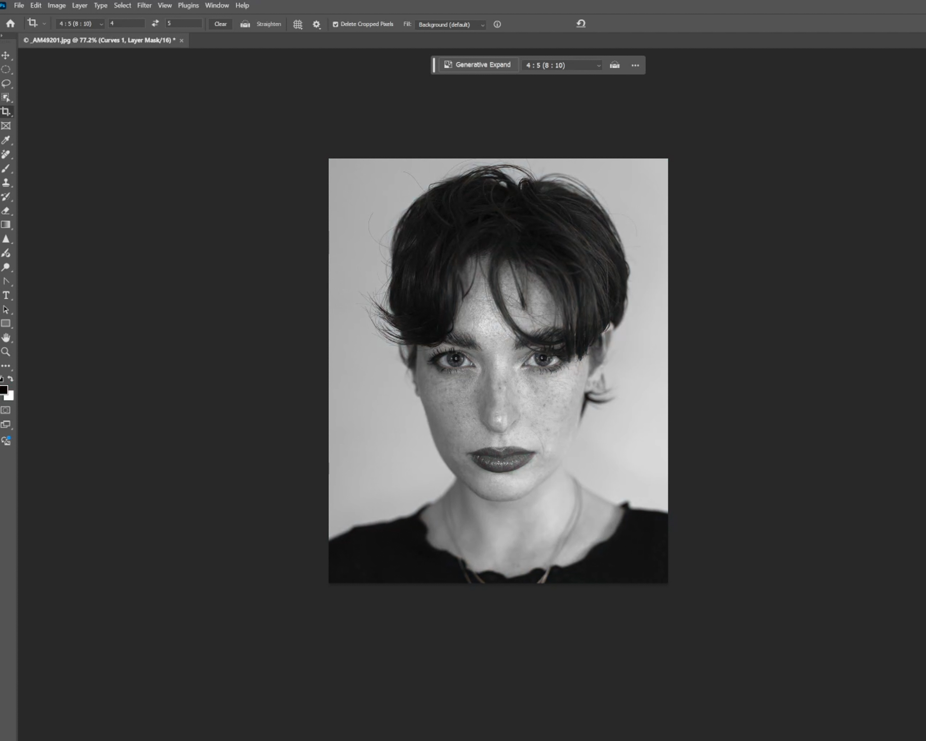Toggle the Delete Cropped Pixels checkbox
The width and height of the screenshot is (926, 741).
[336, 25]
